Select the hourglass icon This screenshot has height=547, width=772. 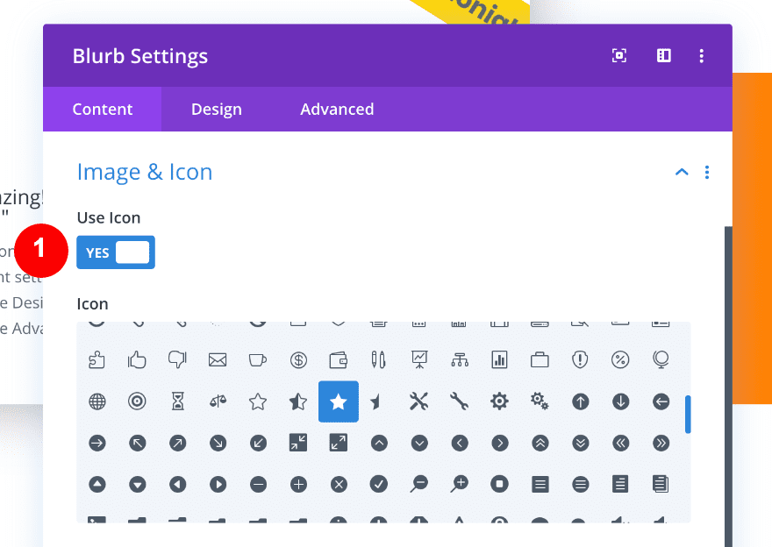tap(177, 401)
